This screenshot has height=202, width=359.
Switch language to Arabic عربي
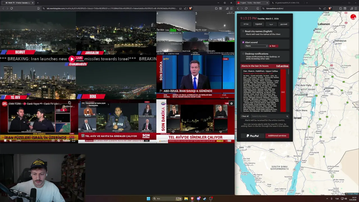[x=271, y=24]
